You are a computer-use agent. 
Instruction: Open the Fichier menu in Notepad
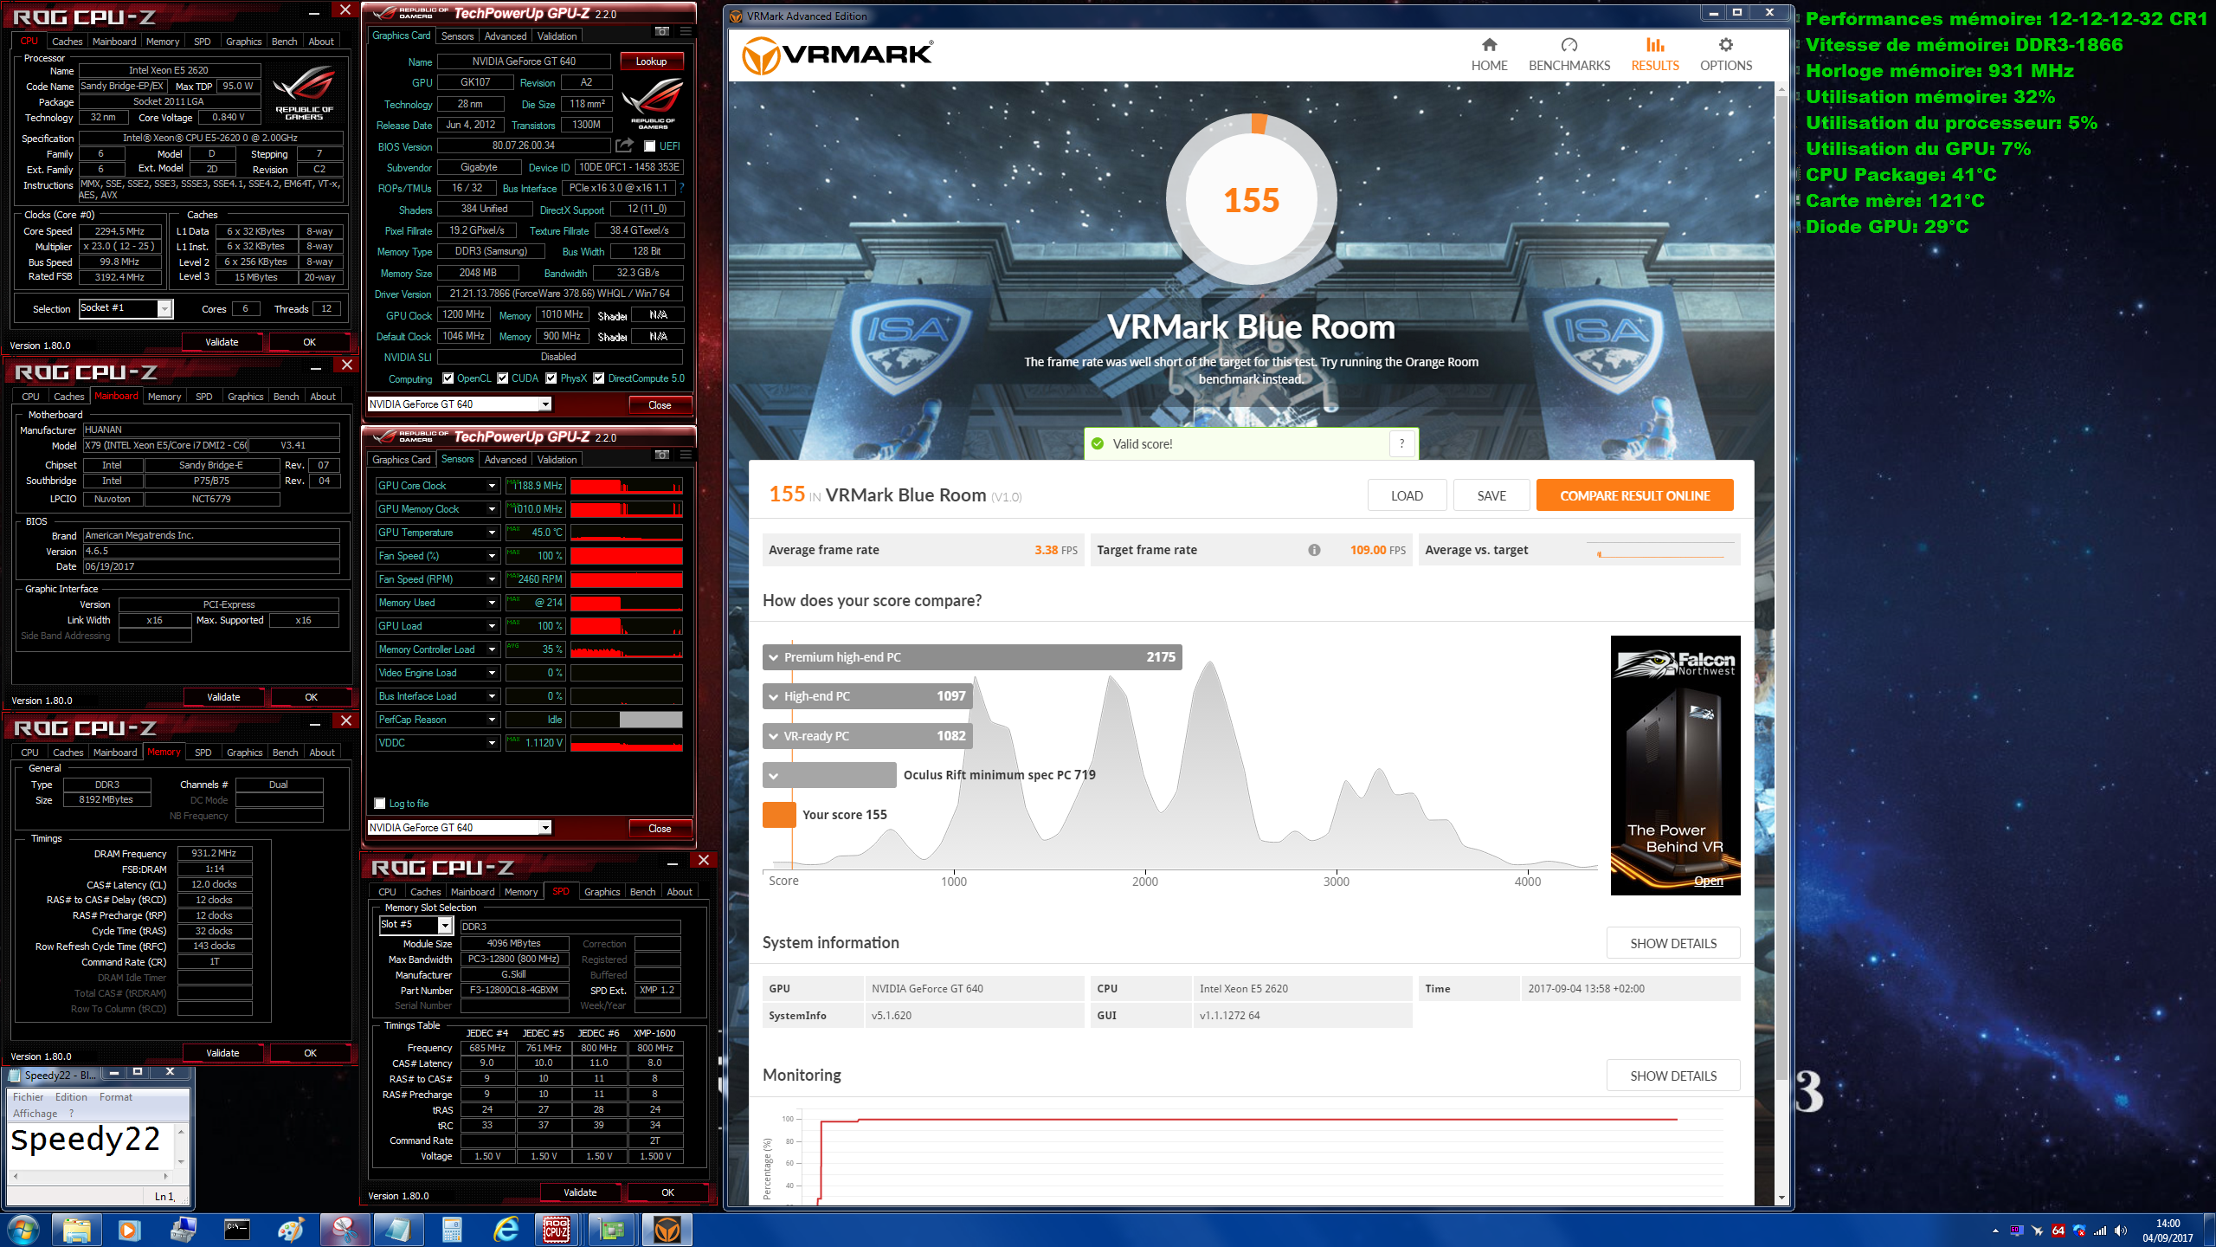28,1096
